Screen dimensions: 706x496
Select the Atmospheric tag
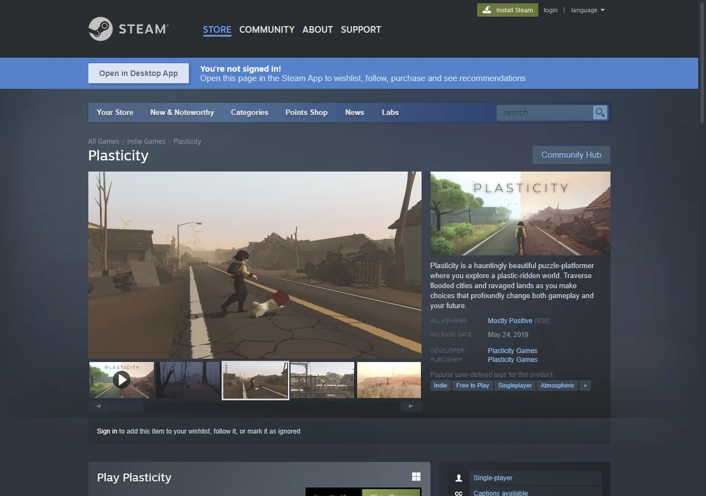point(558,386)
